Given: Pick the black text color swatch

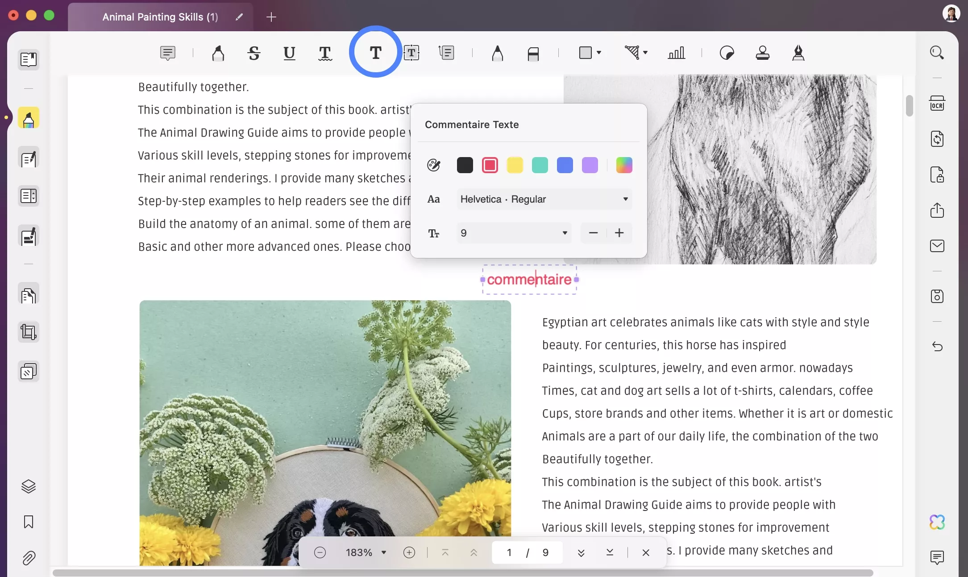Looking at the screenshot, I should (x=465, y=165).
